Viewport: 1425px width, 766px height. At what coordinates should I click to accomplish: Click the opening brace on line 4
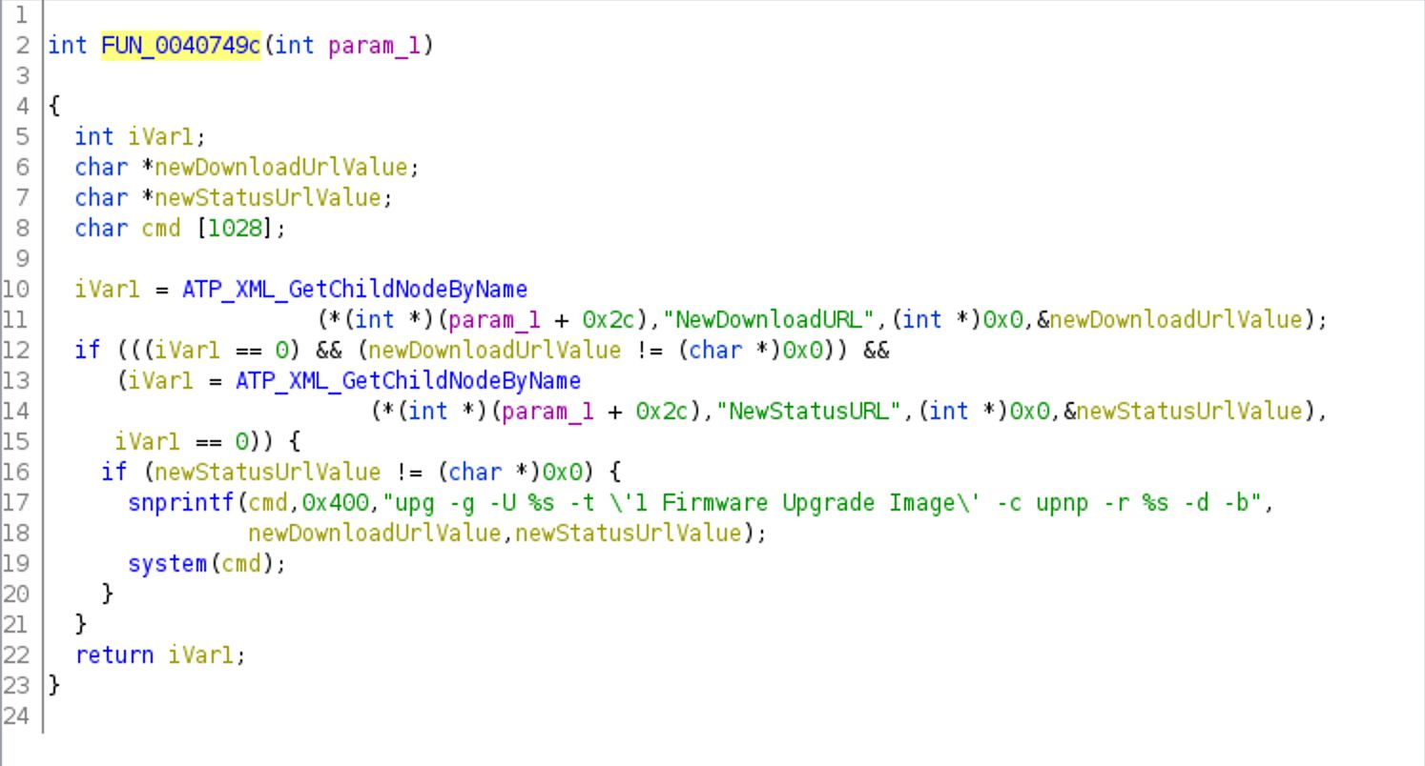(x=54, y=106)
